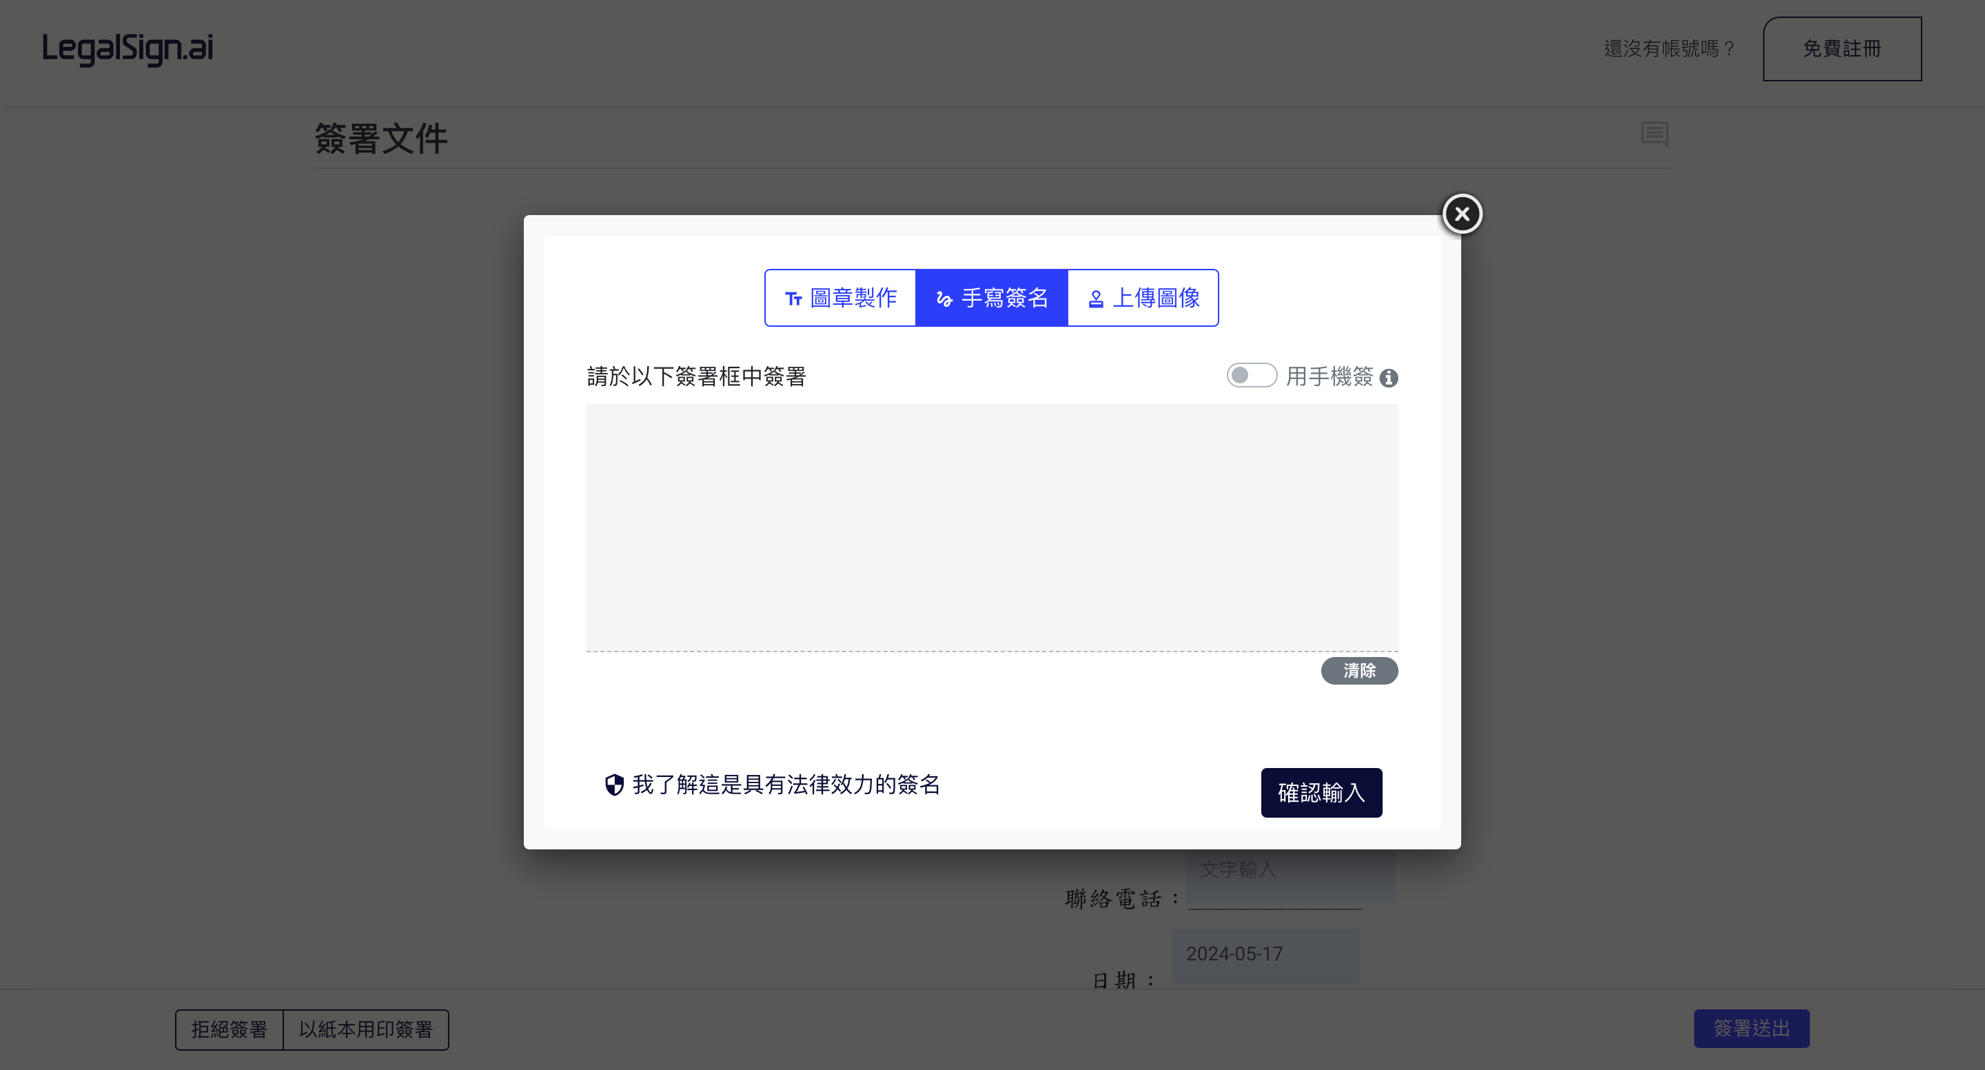Submit with the 簽署送出 button
Image resolution: width=1985 pixels, height=1070 pixels.
(x=1751, y=1029)
